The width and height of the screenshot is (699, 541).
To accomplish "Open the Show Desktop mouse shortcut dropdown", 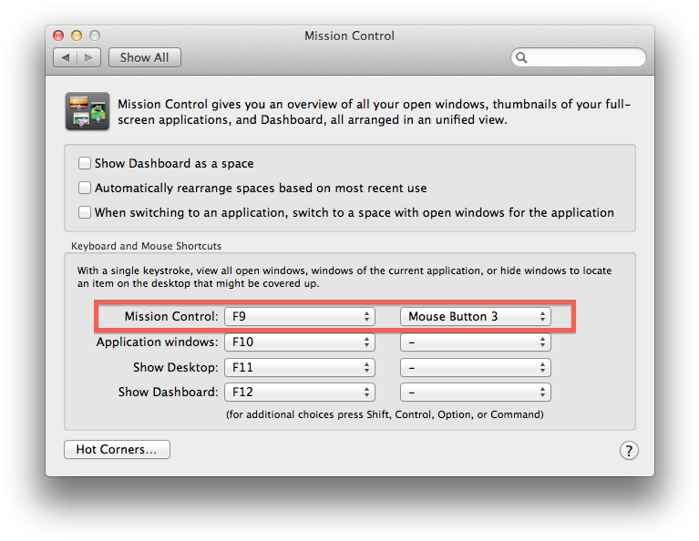I will click(476, 368).
